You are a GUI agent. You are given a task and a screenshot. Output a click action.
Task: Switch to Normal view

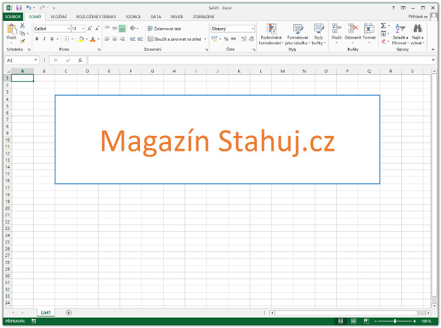pos(341,321)
